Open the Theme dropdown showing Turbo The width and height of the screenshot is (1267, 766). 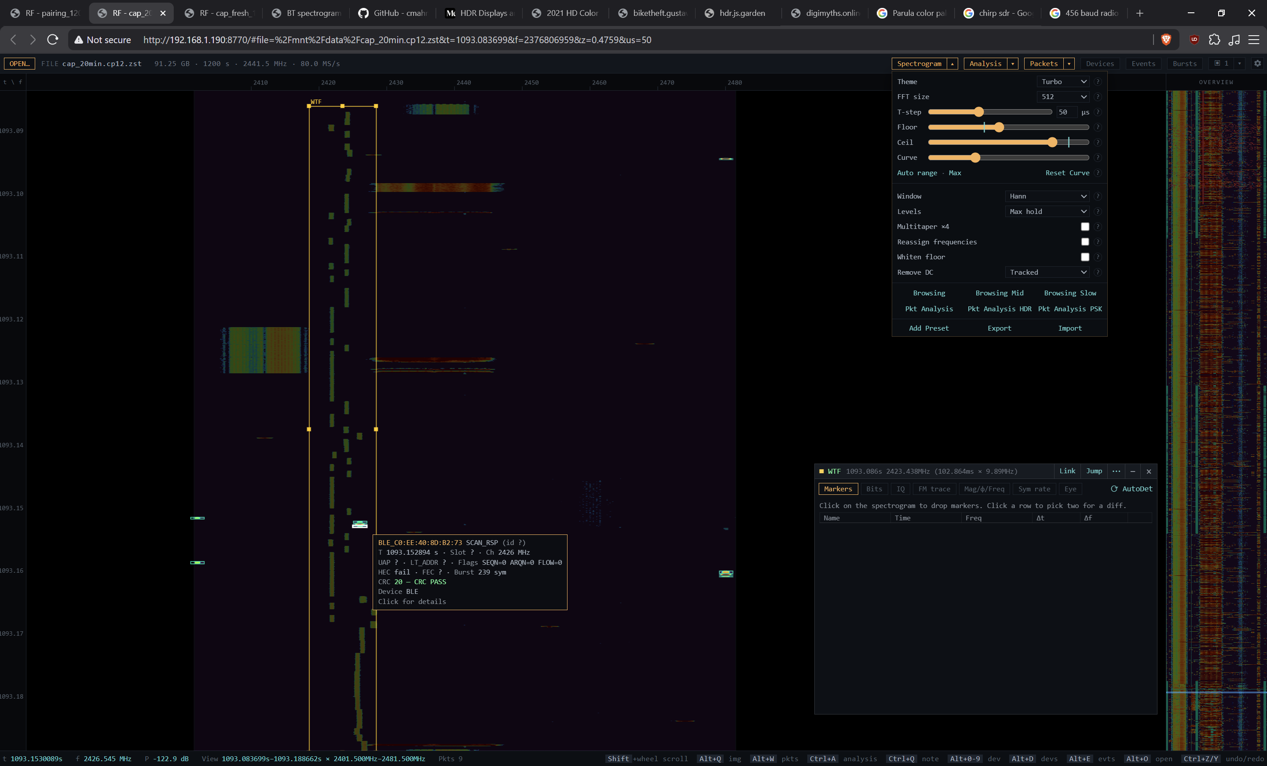pos(1063,82)
